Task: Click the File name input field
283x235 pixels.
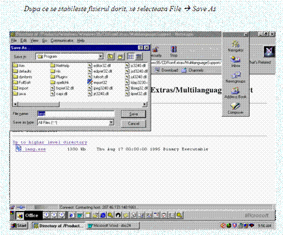Action: tap(76, 114)
